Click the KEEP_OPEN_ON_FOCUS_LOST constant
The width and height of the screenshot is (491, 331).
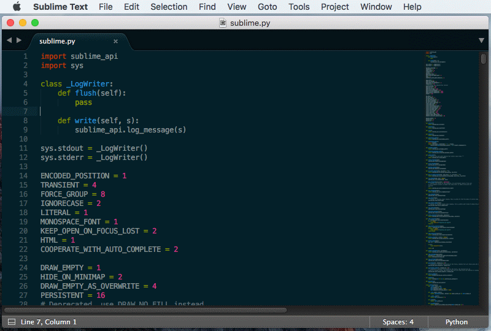[x=90, y=231]
